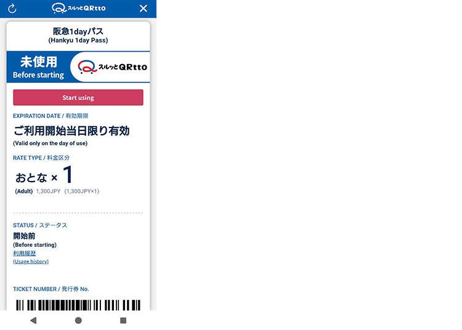
Task: Tap the Android back triangle button
Action: (33, 320)
